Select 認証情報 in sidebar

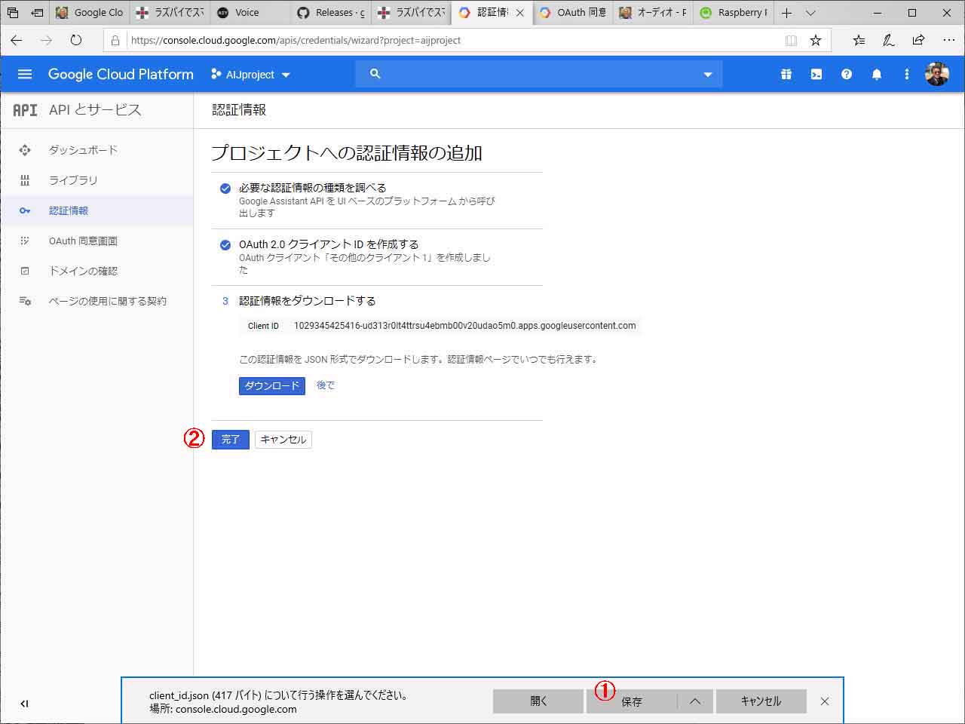click(96, 210)
